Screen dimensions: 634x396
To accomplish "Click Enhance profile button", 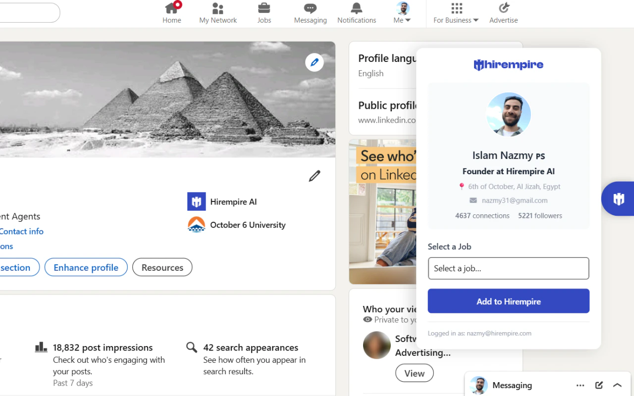I will coord(86,267).
